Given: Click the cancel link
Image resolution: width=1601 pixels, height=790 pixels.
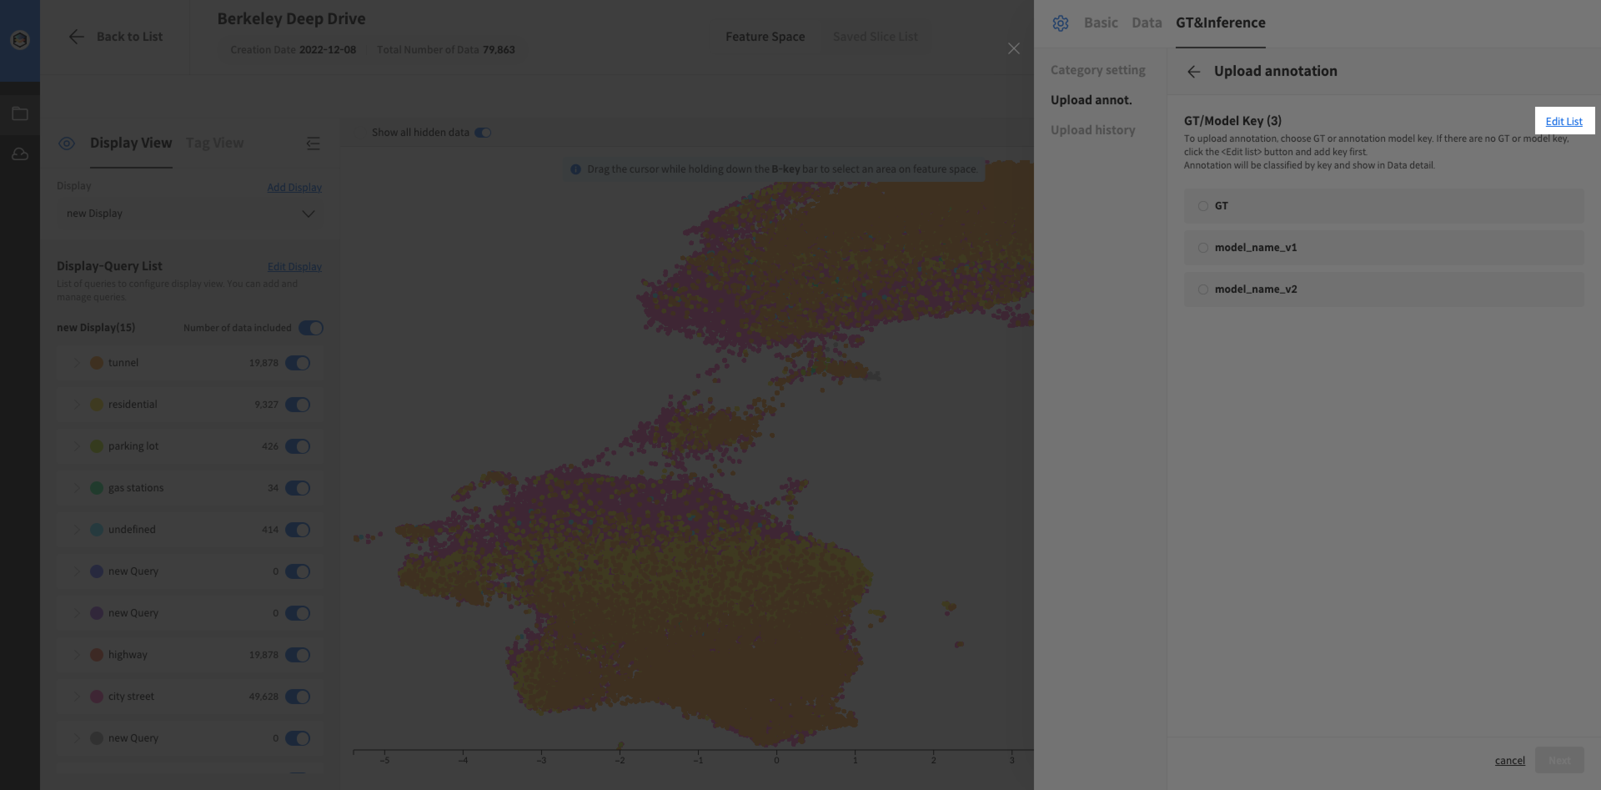Looking at the screenshot, I should point(1510,760).
